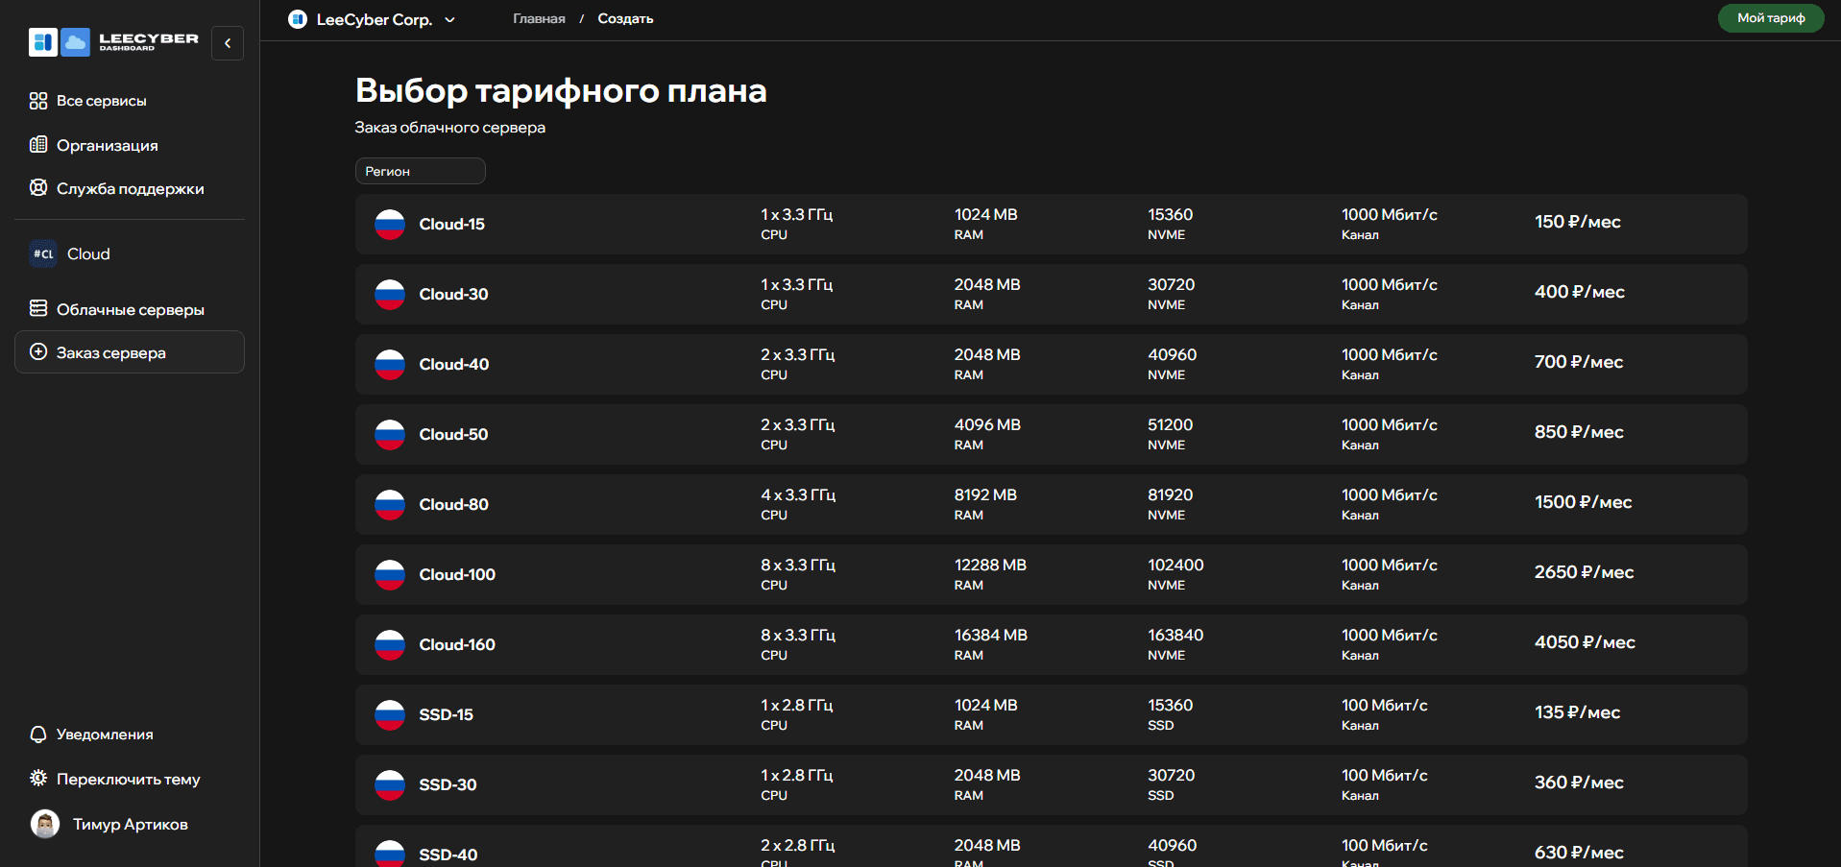Open the Регион filter dropdown
The width and height of the screenshot is (1841, 867).
pyautogui.click(x=420, y=171)
